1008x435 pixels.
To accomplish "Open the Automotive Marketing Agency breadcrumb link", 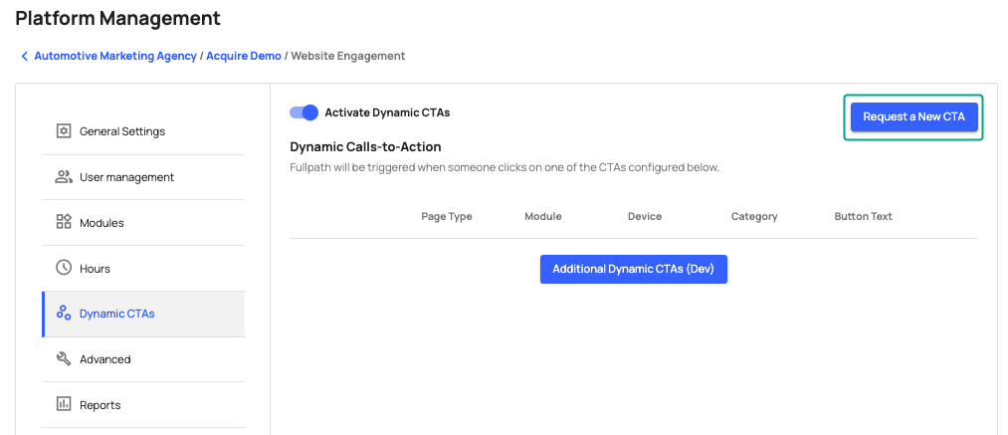I will [x=115, y=57].
